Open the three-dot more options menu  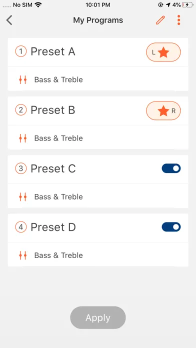coord(178,20)
